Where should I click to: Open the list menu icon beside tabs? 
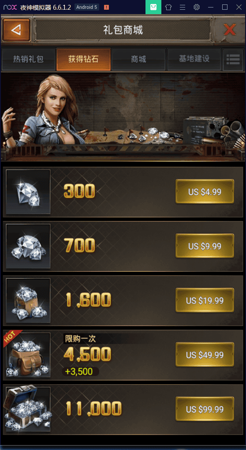233,60
